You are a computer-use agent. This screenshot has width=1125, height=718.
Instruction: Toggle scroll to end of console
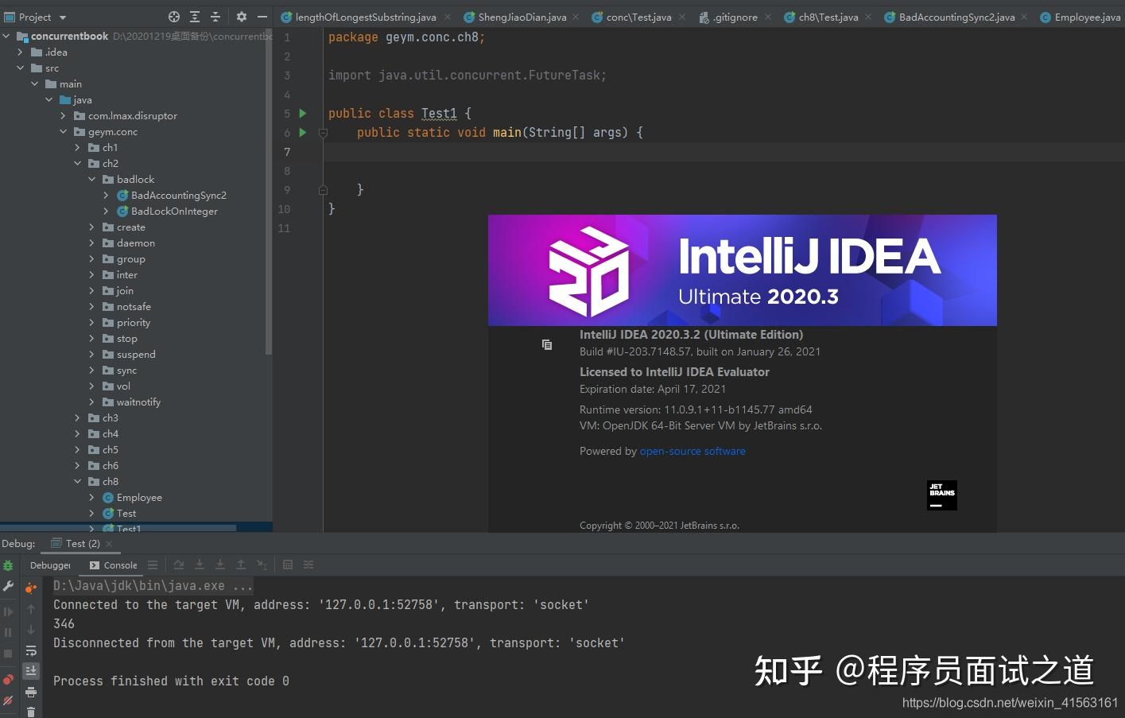[x=31, y=671]
